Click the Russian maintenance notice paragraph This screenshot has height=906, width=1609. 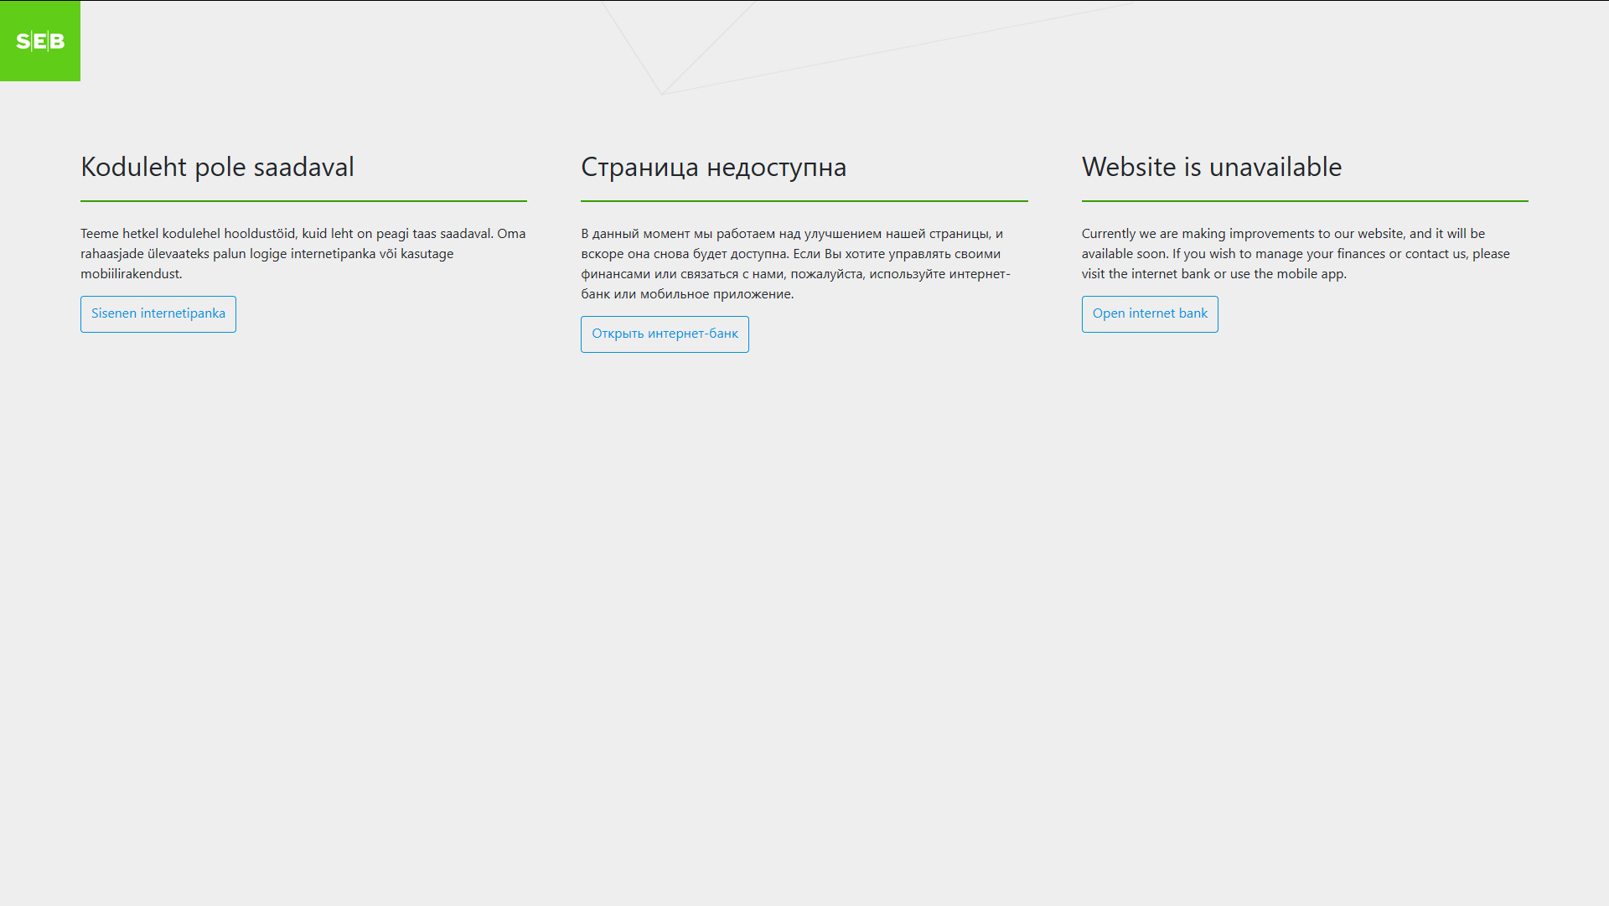click(794, 263)
